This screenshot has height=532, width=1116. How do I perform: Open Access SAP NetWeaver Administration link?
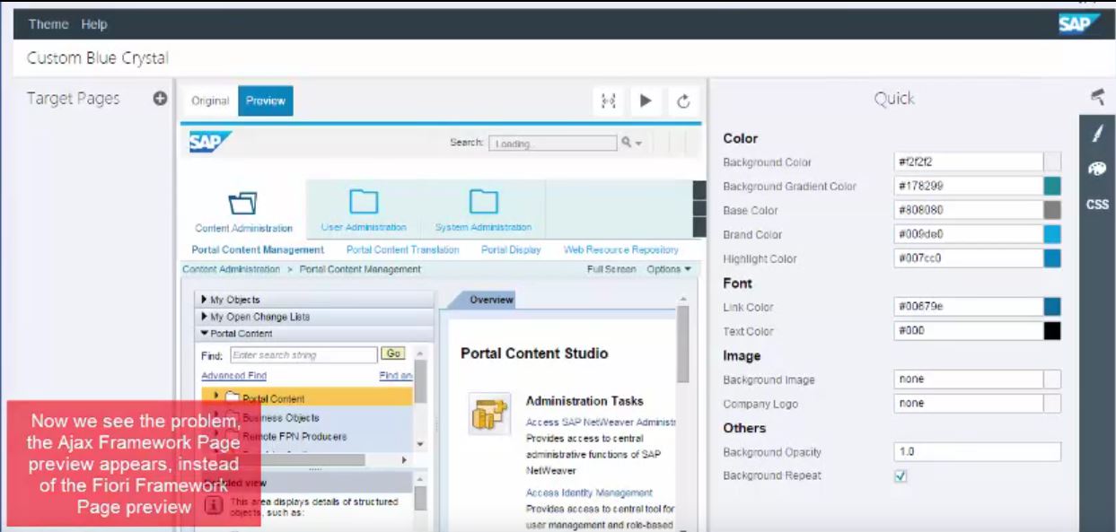tap(601, 422)
